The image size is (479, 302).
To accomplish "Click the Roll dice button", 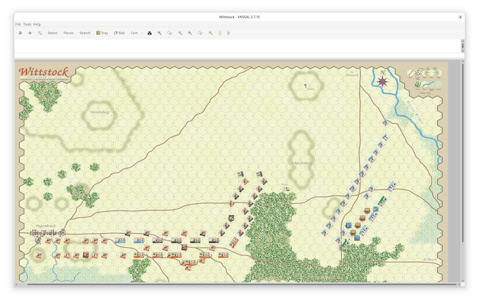I will click(119, 33).
